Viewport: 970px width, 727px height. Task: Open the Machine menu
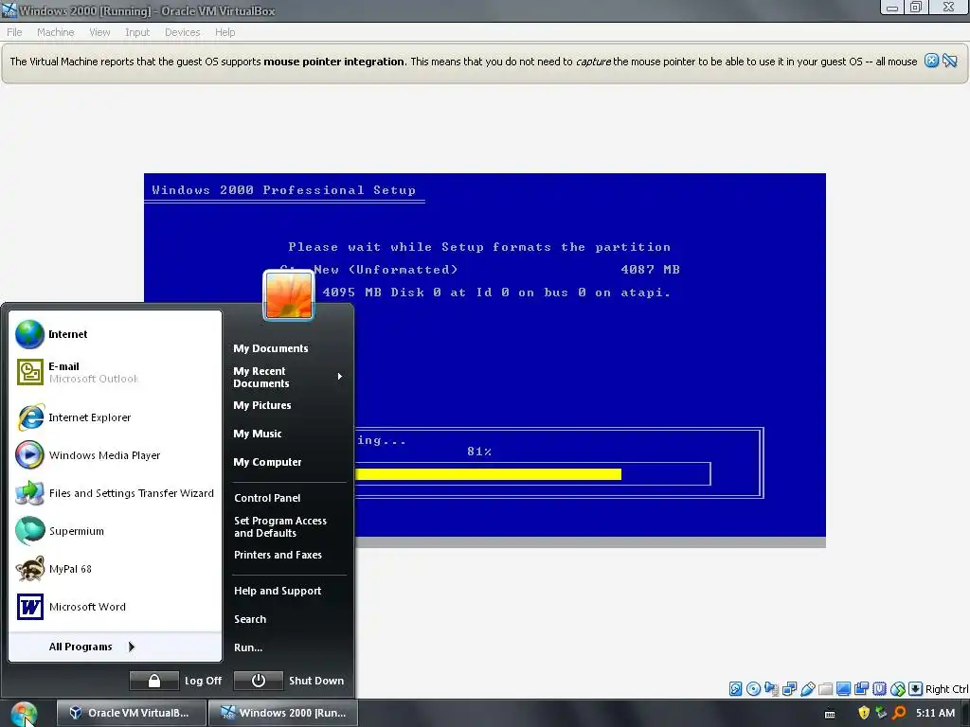pos(56,32)
